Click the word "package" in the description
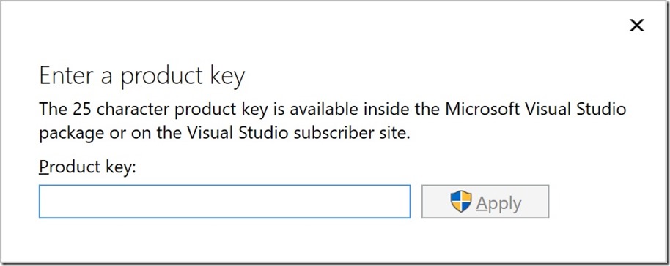Viewport: 670px width, 266px height. coord(71,134)
